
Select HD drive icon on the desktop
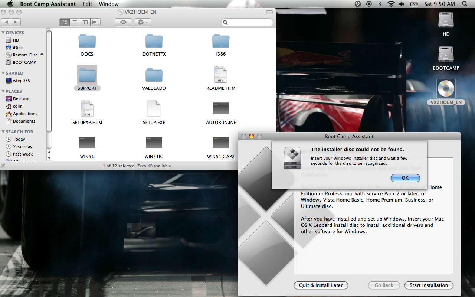point(446,20)
